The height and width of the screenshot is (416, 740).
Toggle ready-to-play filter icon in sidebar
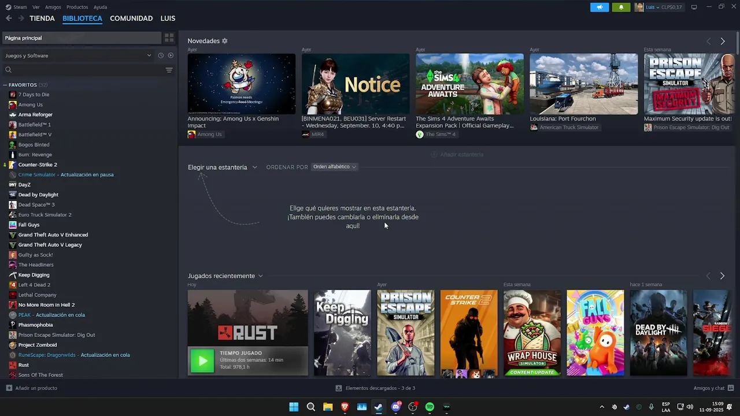(171, 55)
